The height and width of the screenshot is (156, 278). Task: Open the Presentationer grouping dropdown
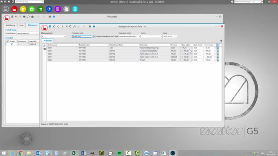(36, 33)
